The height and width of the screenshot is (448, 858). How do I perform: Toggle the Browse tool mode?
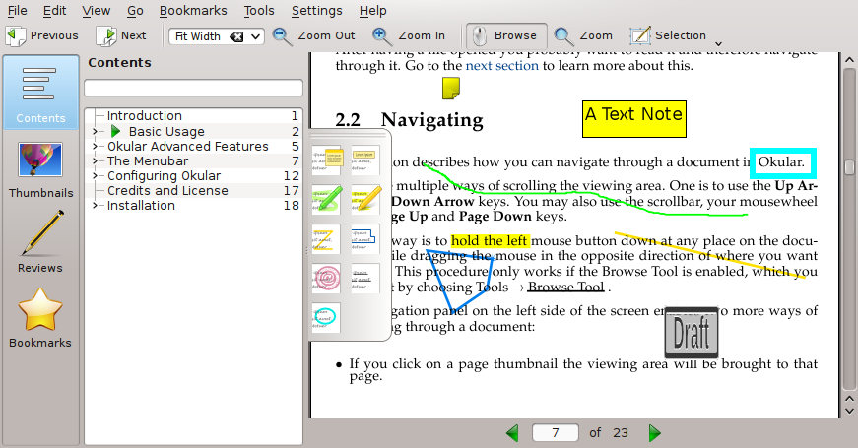(503, 35)
